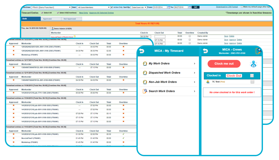Screen dimensions: 279x160
Task: Click approved red X in NonJobTest1 row
Action: tap(14, 138)
